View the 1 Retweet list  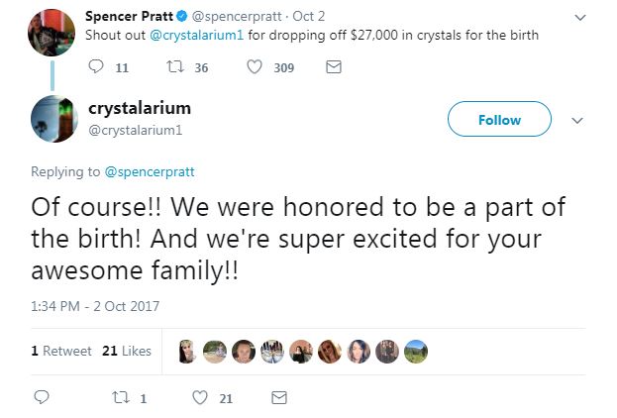pos(61,351)
